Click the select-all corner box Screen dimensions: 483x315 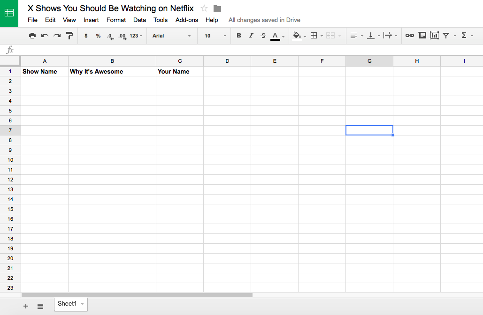10,61
